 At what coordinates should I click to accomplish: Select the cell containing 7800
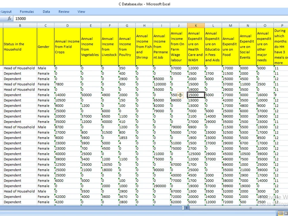(67, 84)
